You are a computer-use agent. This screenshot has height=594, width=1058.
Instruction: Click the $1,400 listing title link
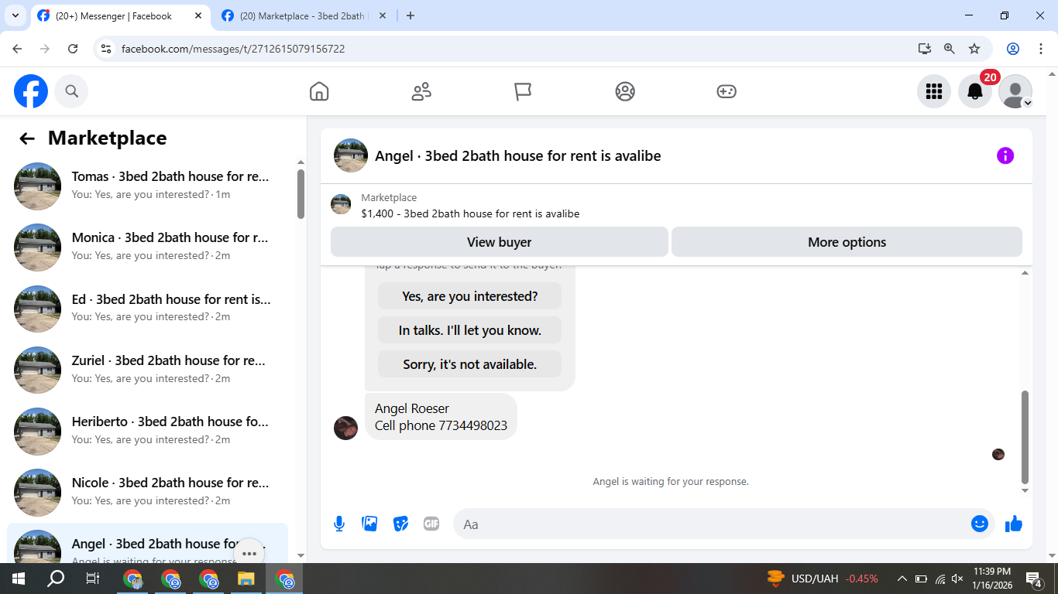click(x=470, y=213)
